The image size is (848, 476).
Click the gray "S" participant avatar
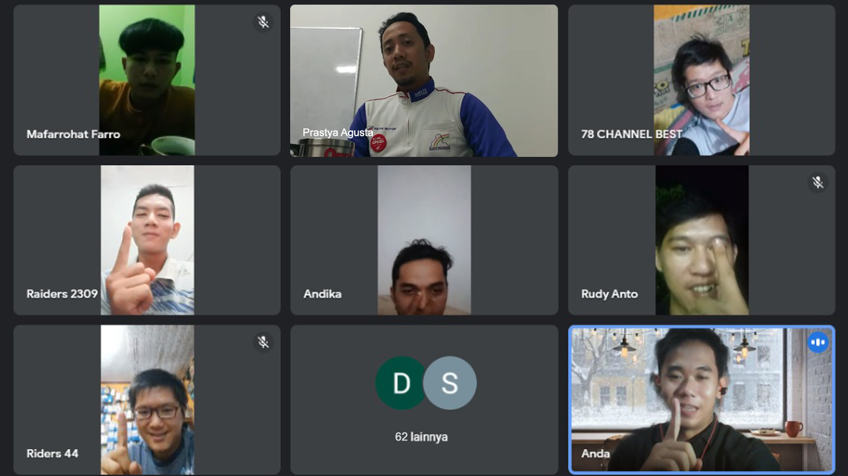tap(450, 383)
